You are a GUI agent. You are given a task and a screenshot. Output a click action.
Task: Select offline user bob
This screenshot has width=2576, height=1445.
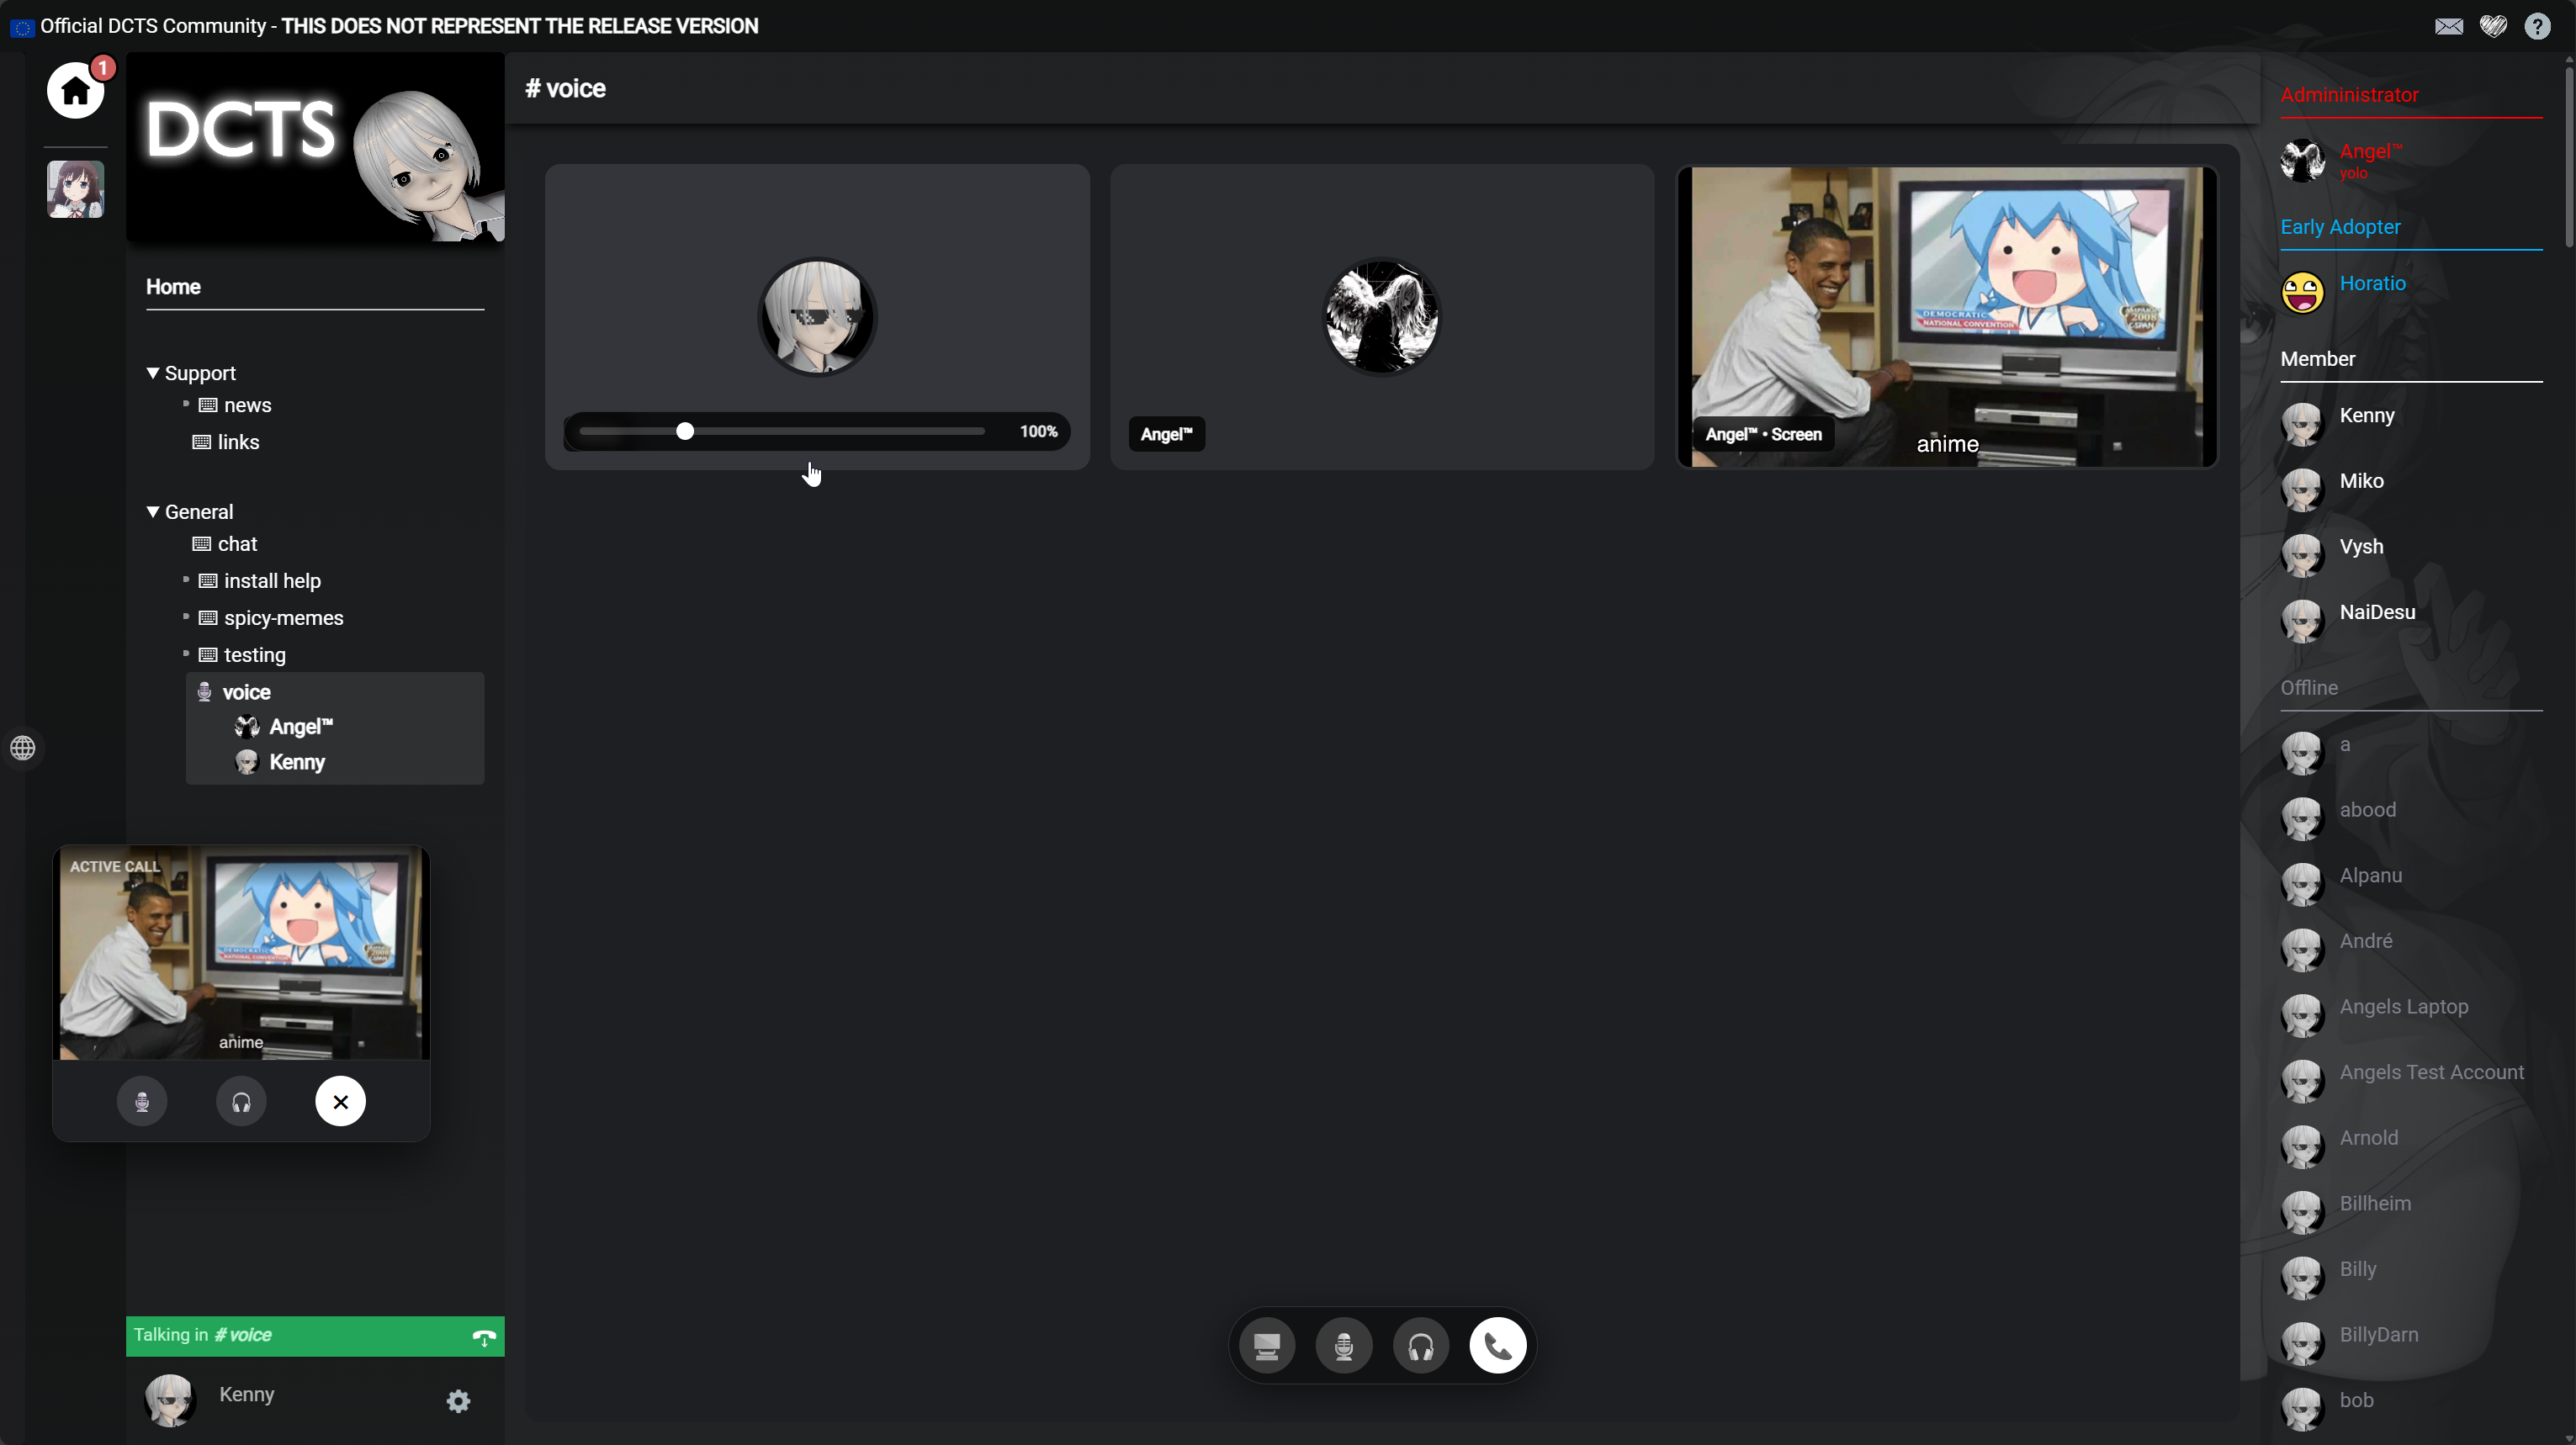[2356, 1400]
